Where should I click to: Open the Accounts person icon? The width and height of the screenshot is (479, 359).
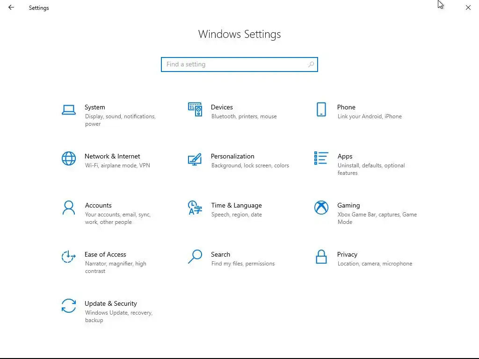(x=69, y=208)
